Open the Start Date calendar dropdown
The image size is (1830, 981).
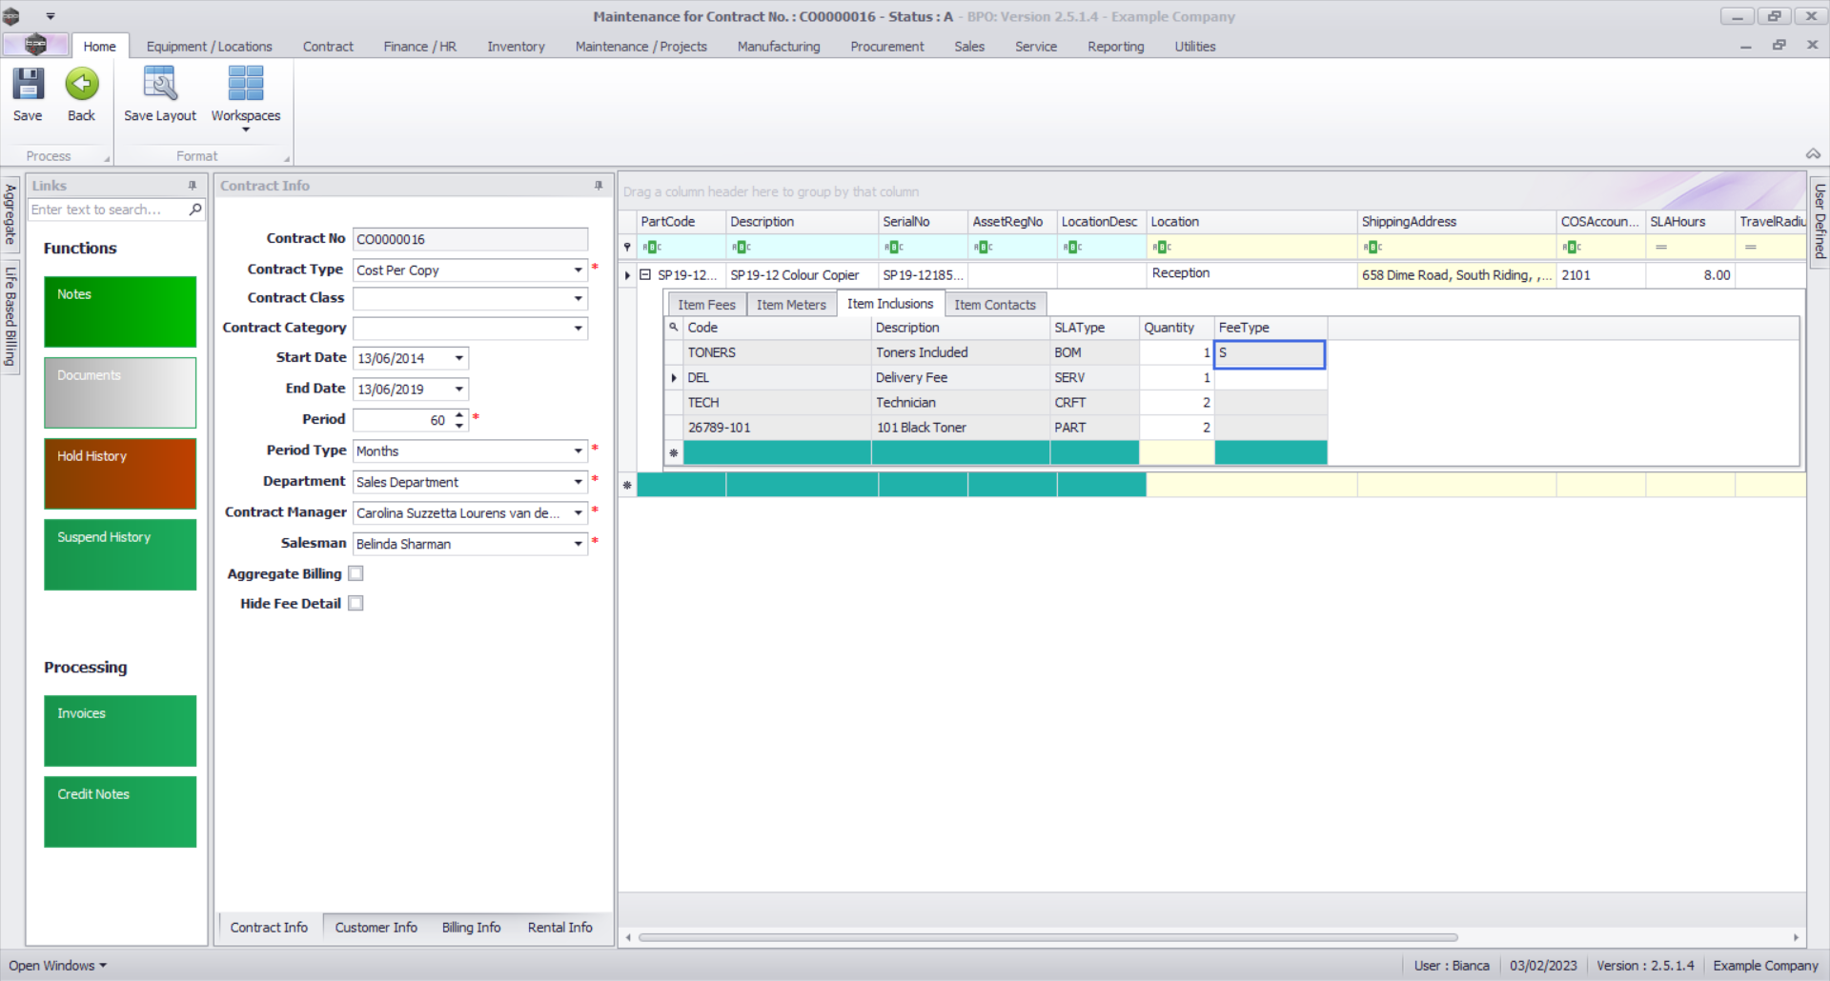pyautogui.click(x=459, y=358)
